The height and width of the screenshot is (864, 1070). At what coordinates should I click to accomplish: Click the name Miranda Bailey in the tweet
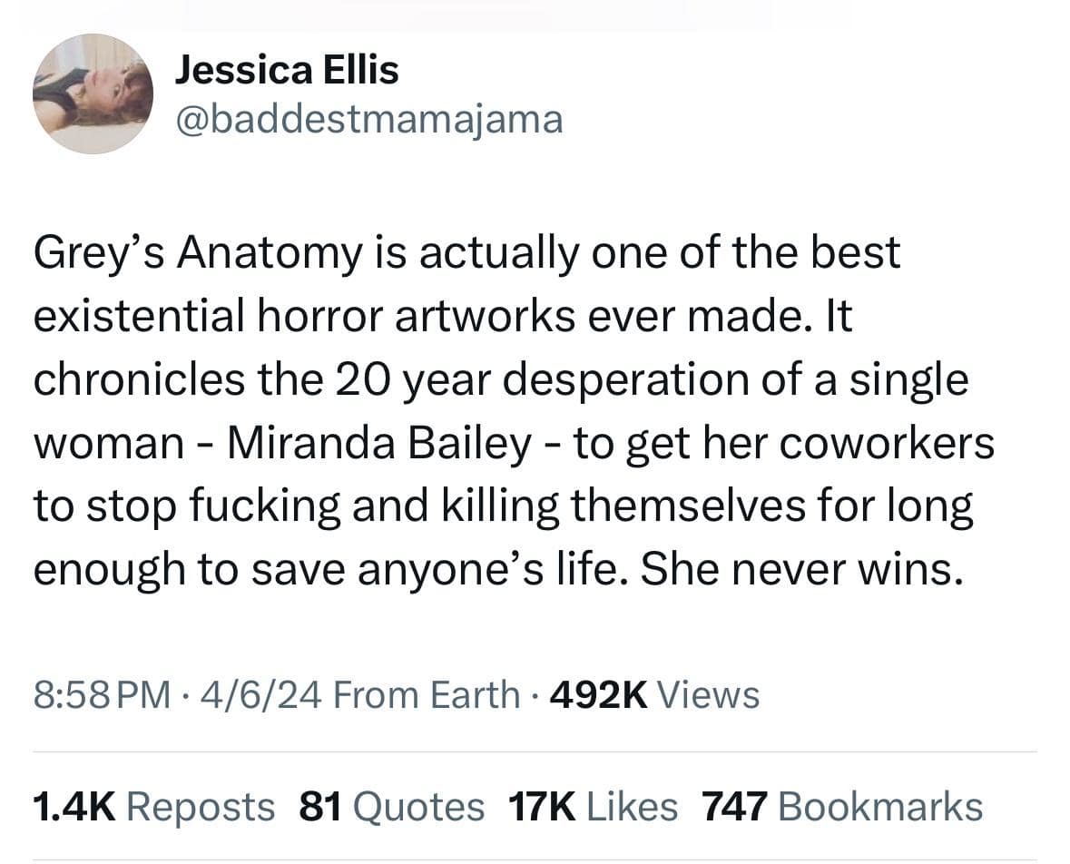click(x=378, y=444)
